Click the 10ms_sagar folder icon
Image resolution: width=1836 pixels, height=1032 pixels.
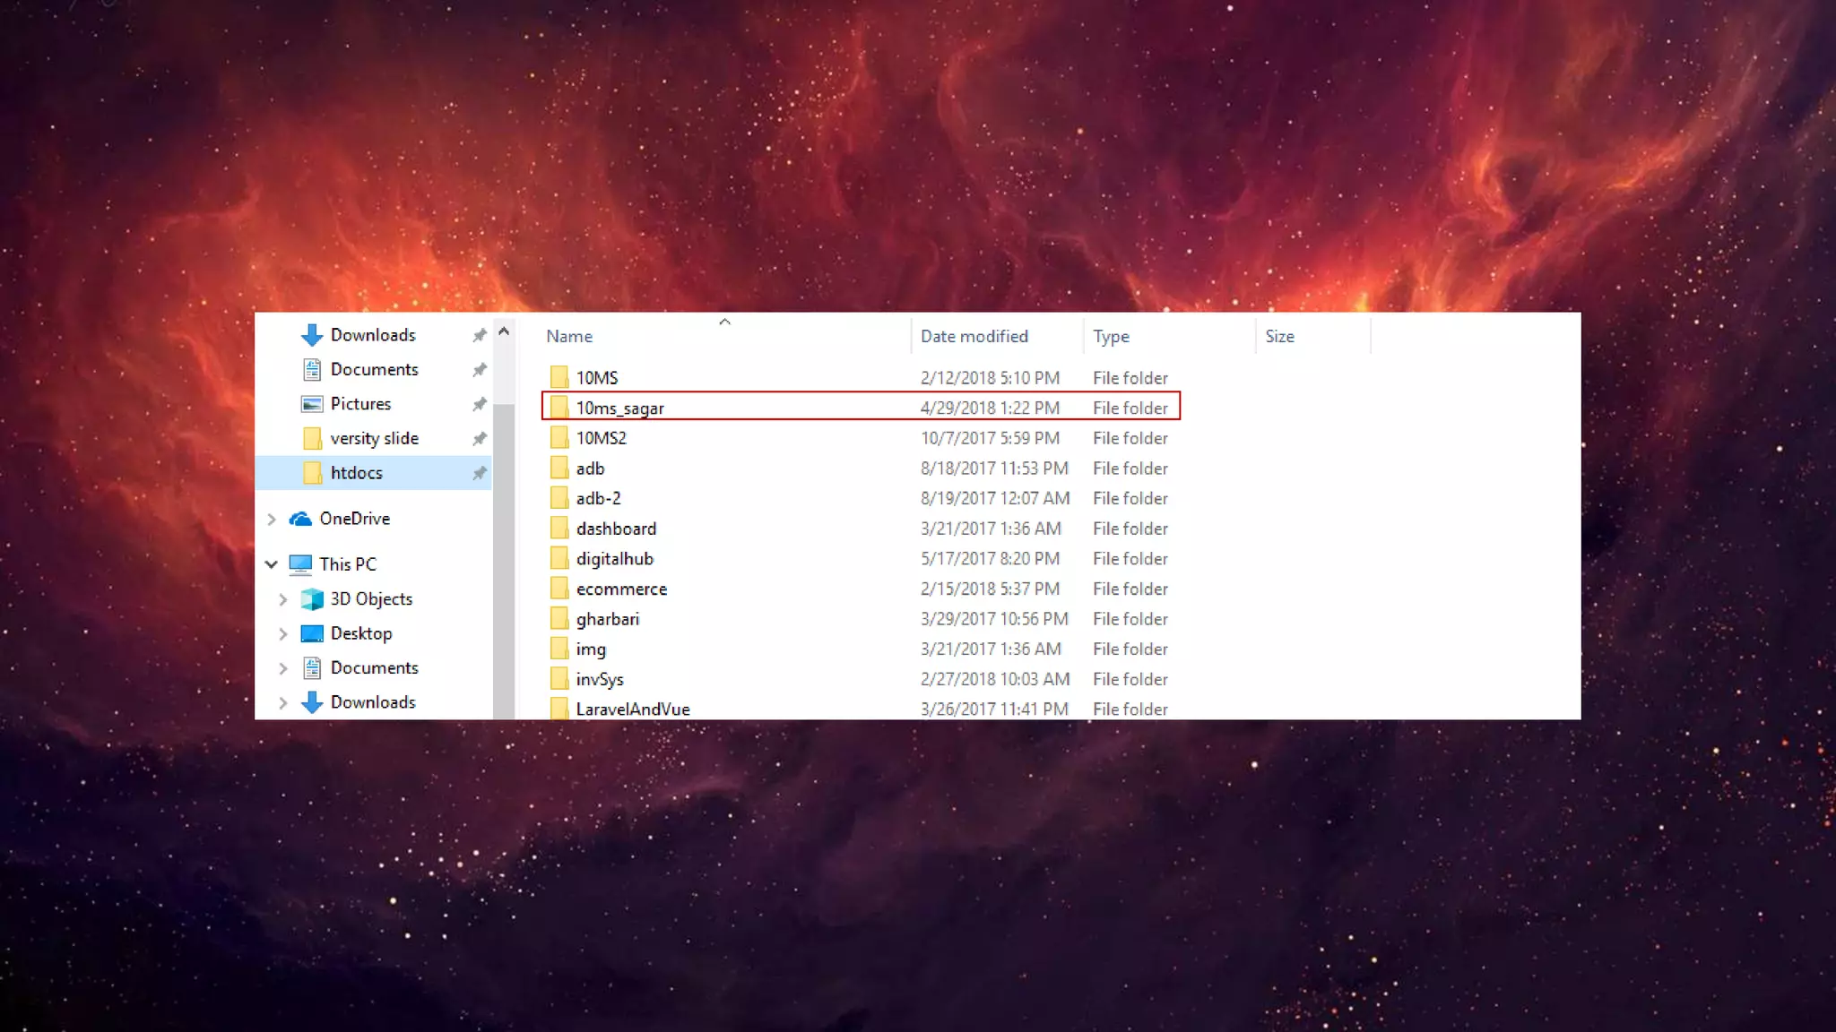click(x=559, y=408)
